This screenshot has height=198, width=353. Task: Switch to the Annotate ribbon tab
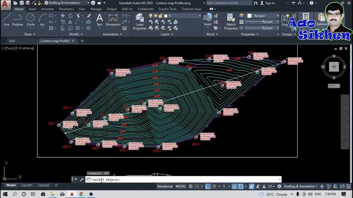pos(47,9)
